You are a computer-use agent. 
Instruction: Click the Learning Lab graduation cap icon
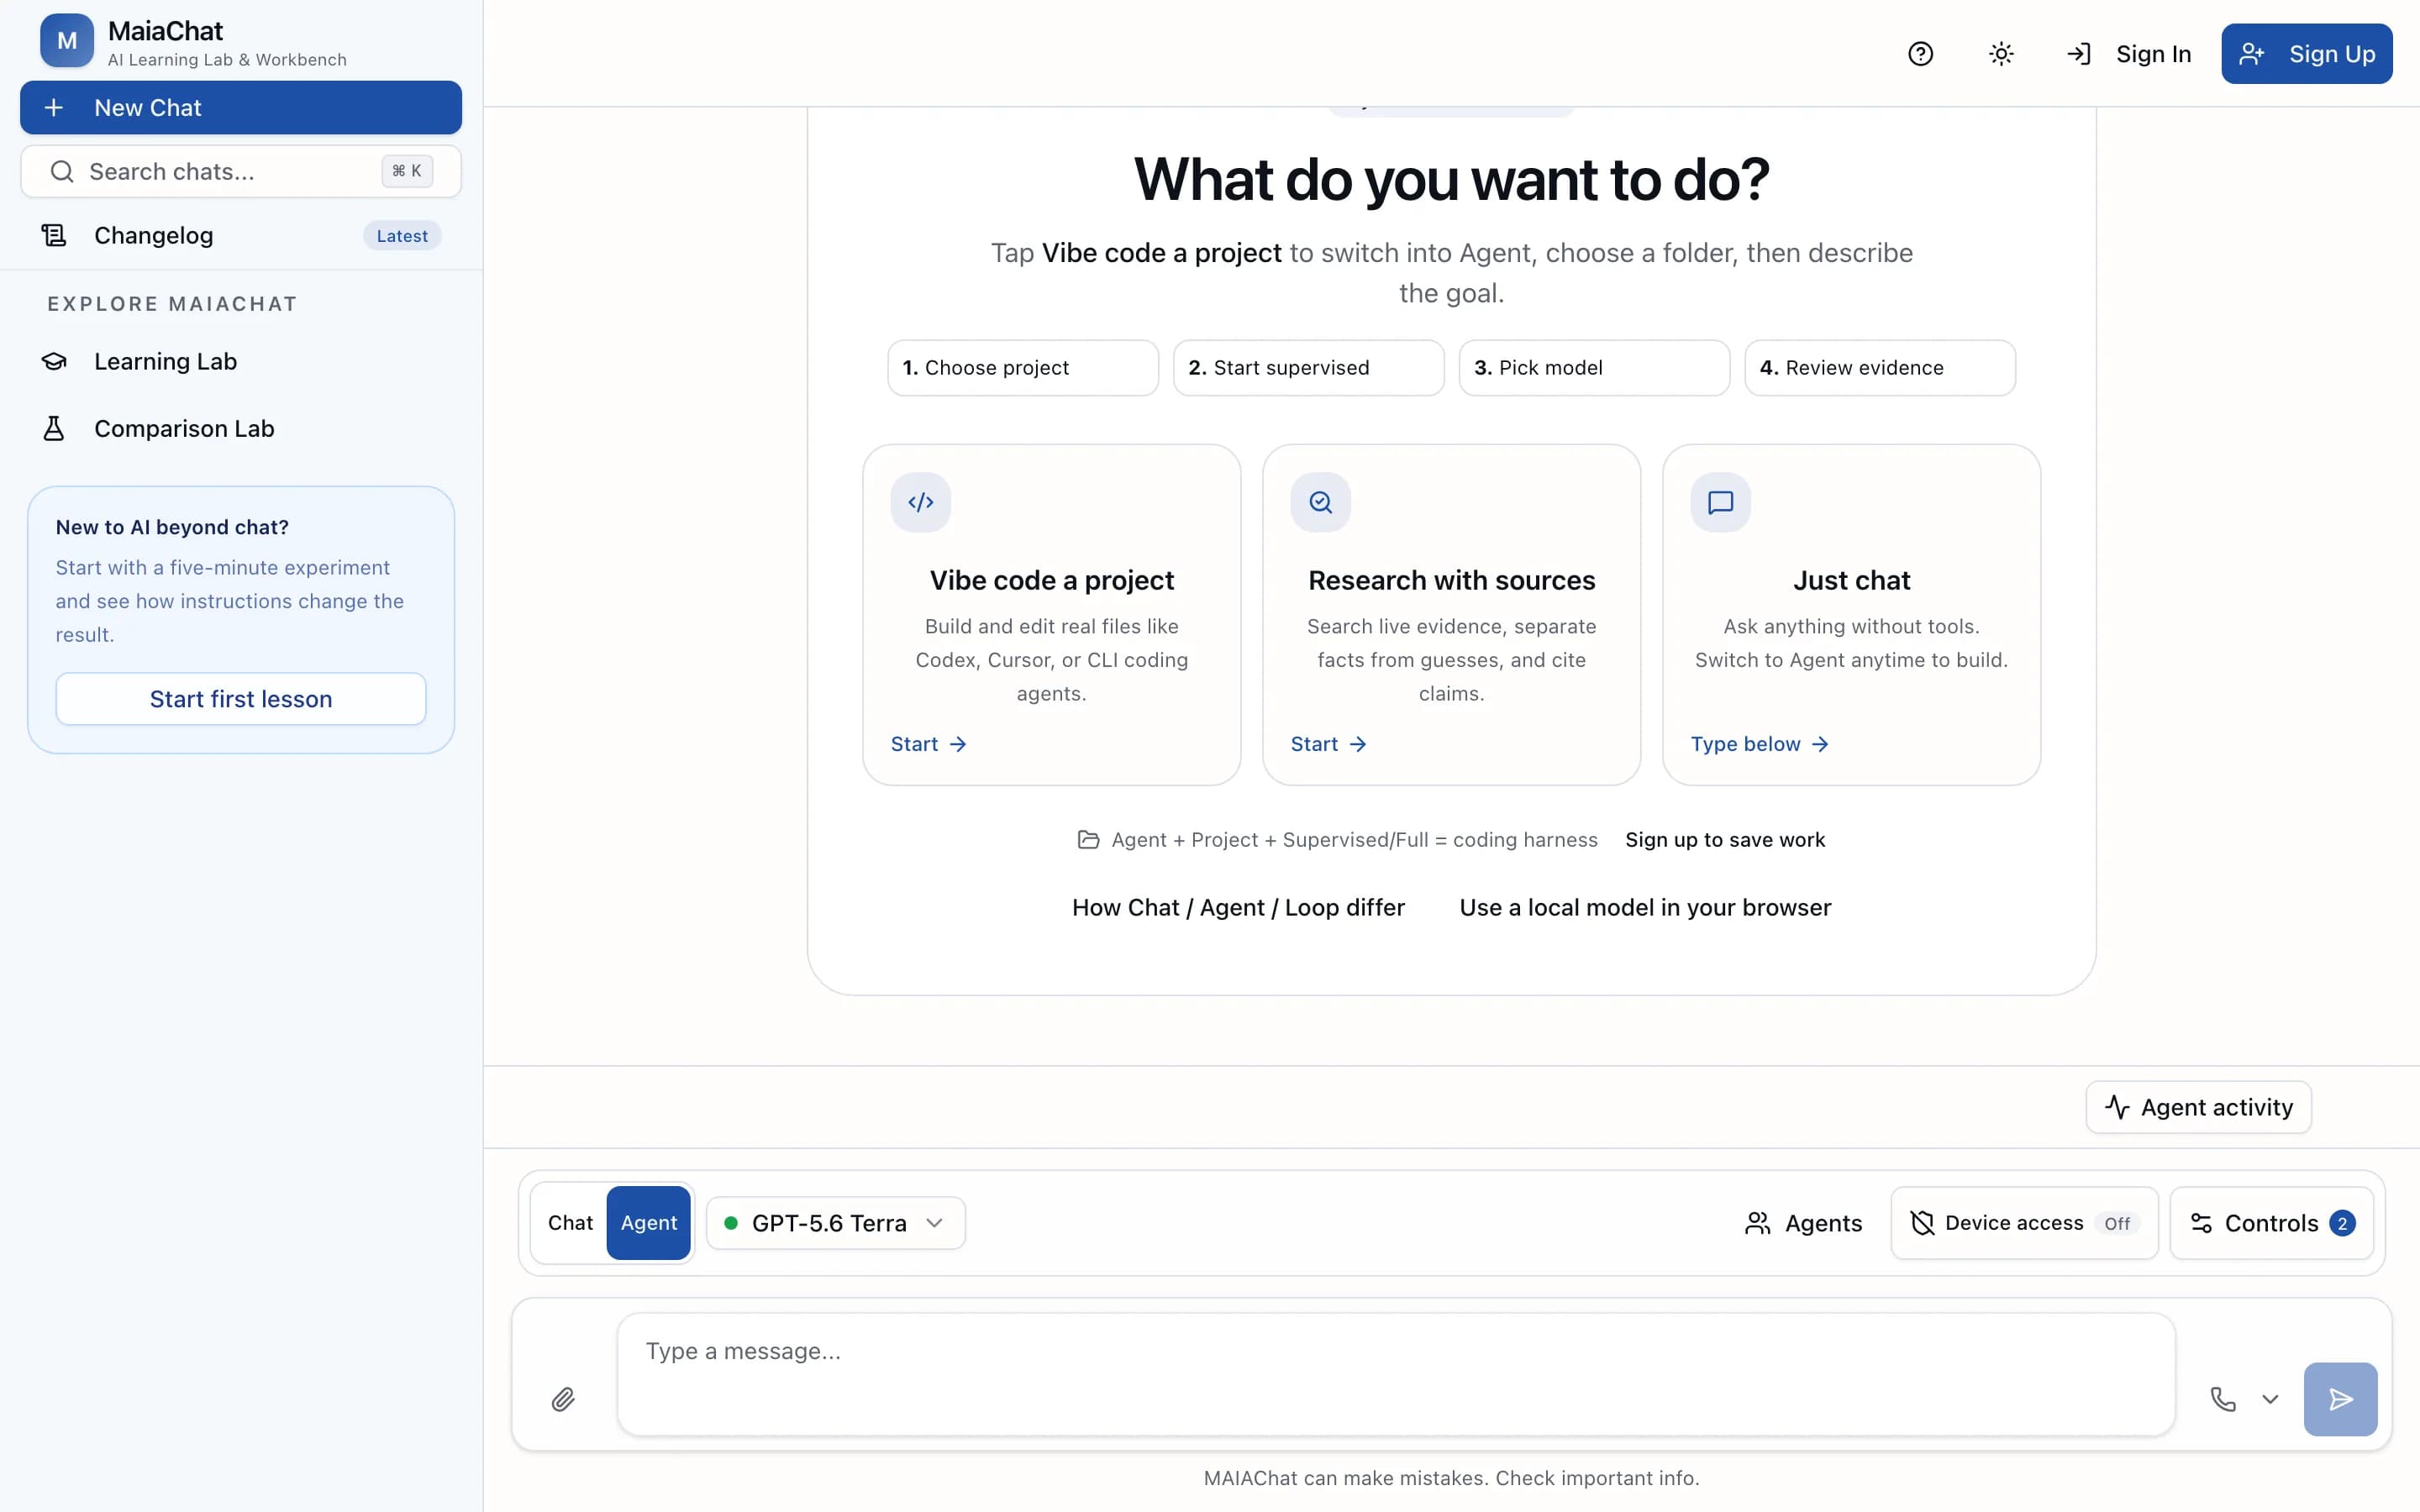click(x=54, y=361)
